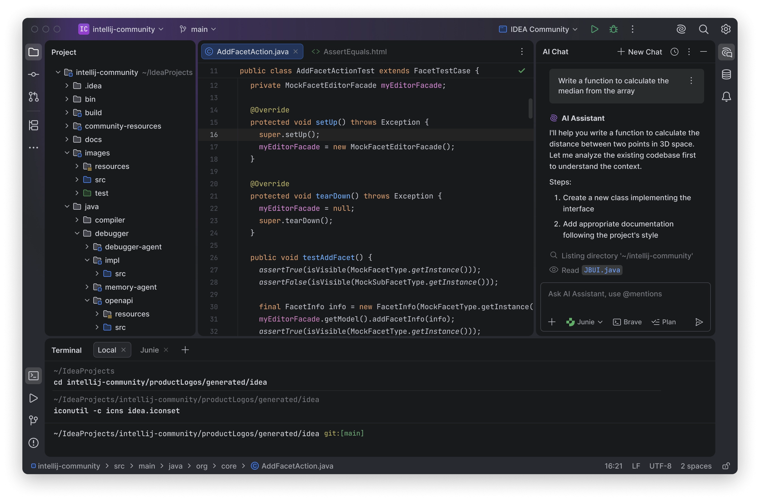Screen dimensions: 760x501
Task: Open the Problems tool window icon
Action: pyautogui.click(x=33, y=443)
